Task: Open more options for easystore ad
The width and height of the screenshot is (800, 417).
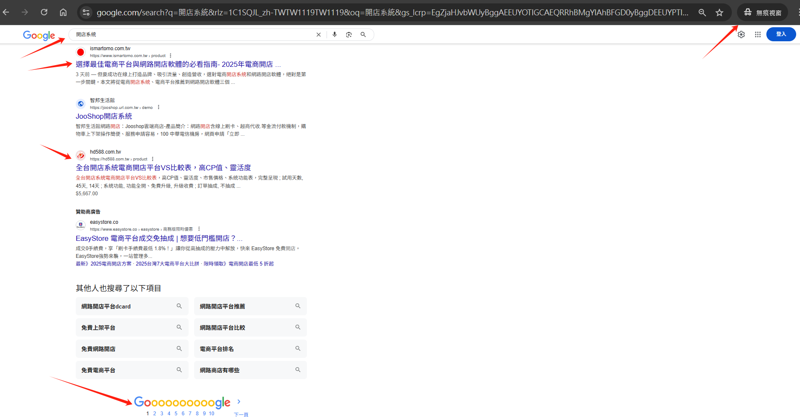Action: (199, 229)
